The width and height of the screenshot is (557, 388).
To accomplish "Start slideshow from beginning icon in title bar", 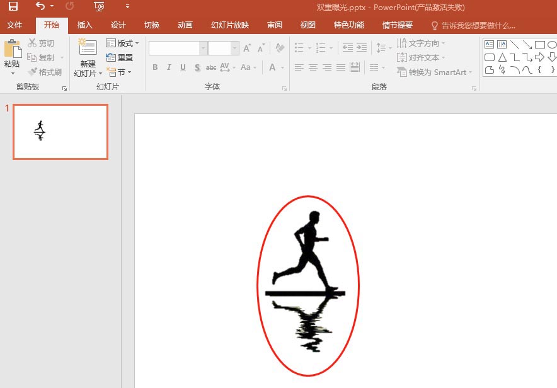I will [x=99, y=6].
